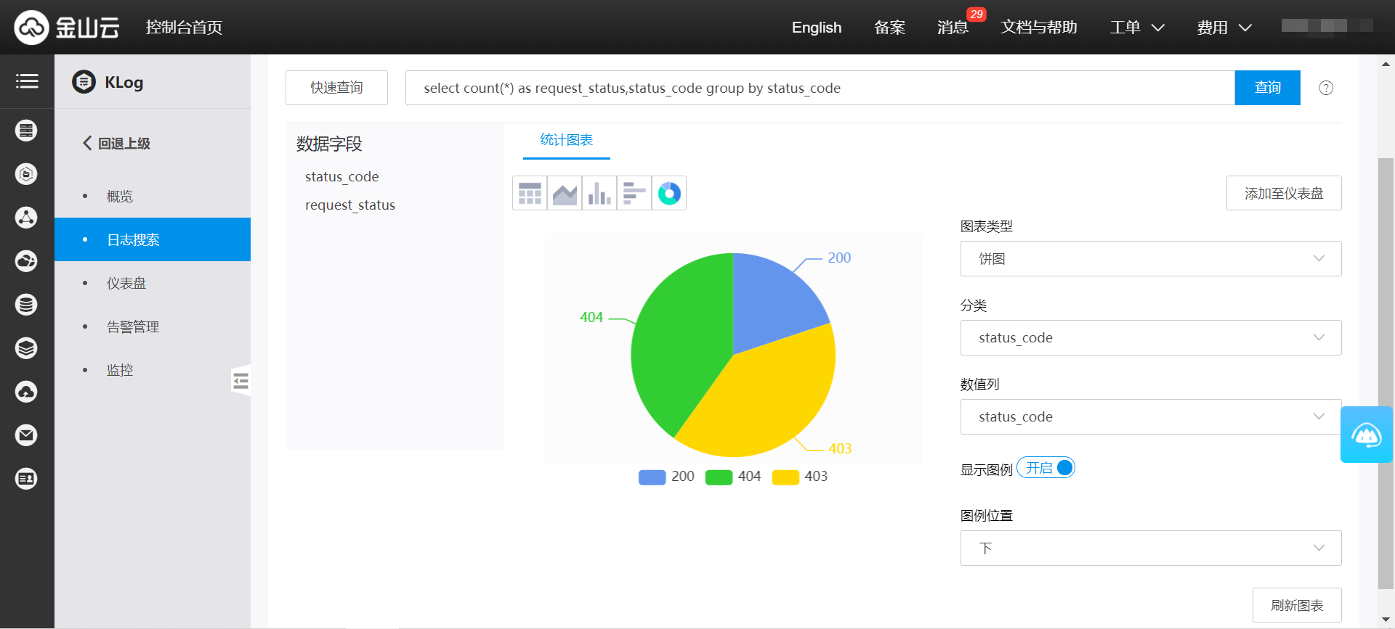The width and height of the screenshot is (1395, 629).
Task: Open the 图例位置 dropdown
Action: click(1150, 548)
